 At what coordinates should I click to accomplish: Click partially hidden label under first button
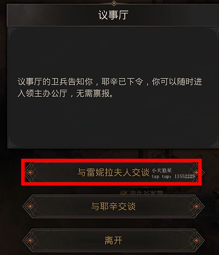click(x=146, y=193)
